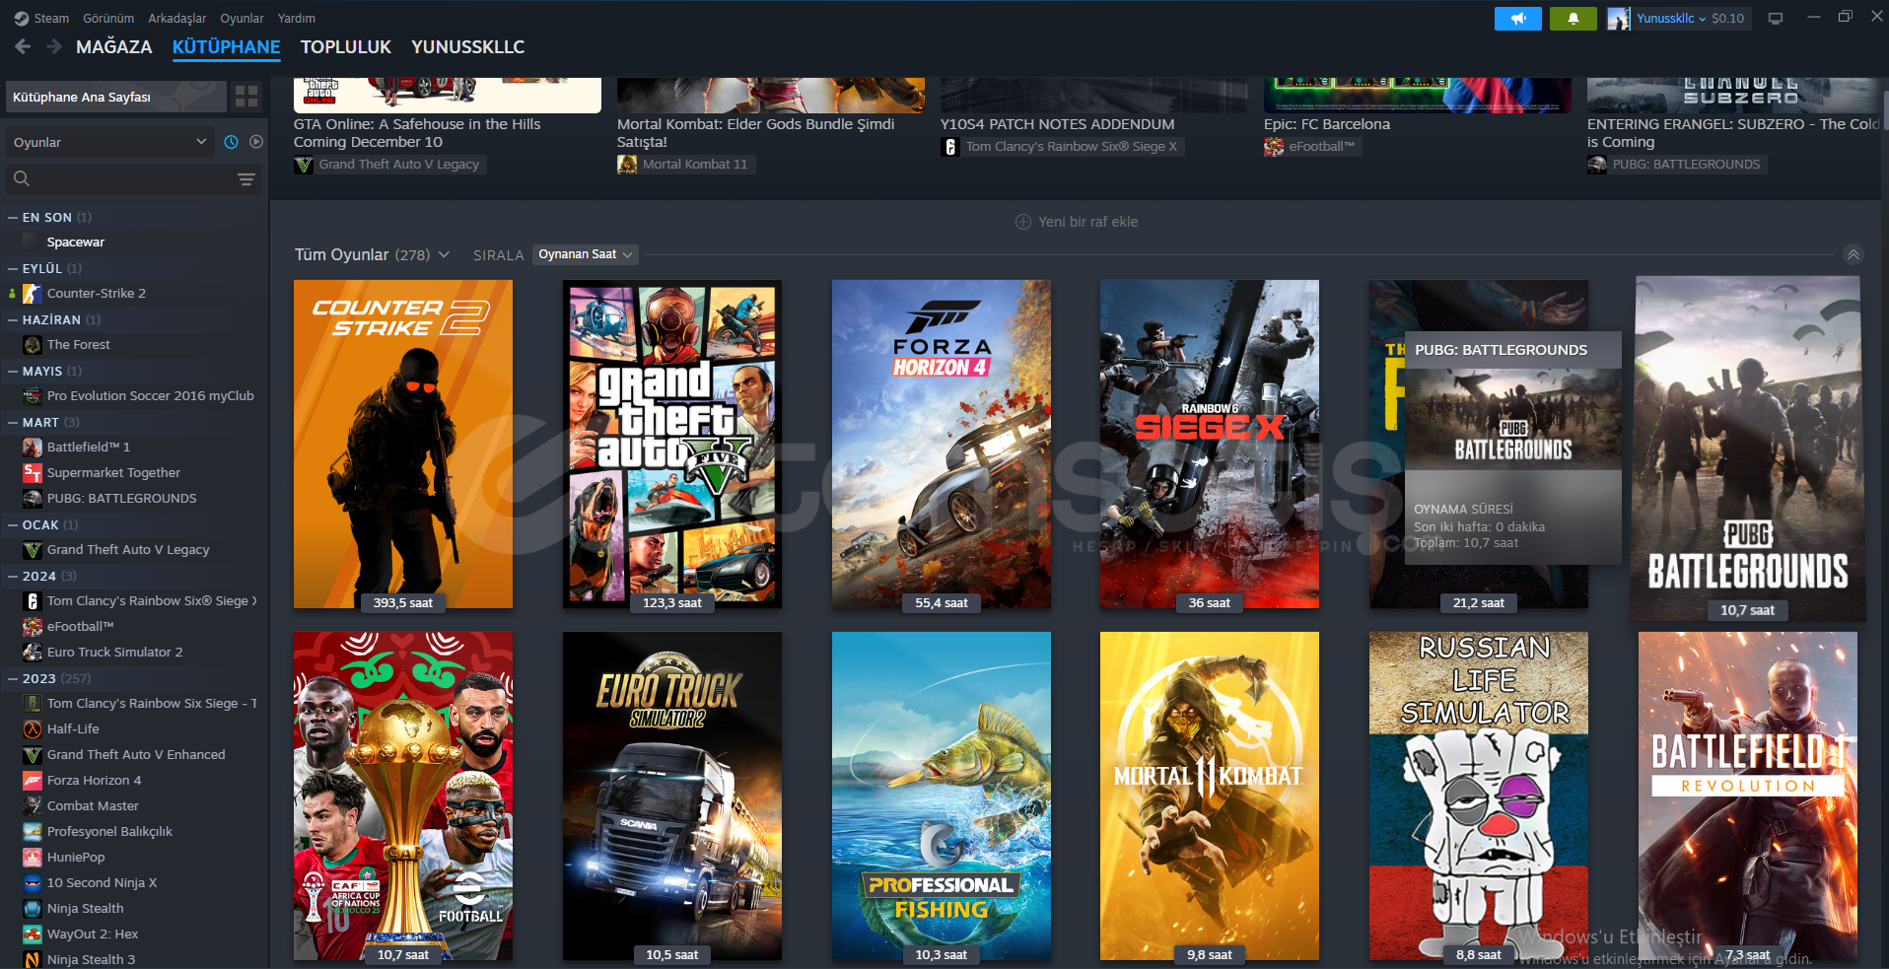This screenshot has width=1889, height=969.
Task: Open the advanced filter settings icon
Action: [x=246, y=178]
